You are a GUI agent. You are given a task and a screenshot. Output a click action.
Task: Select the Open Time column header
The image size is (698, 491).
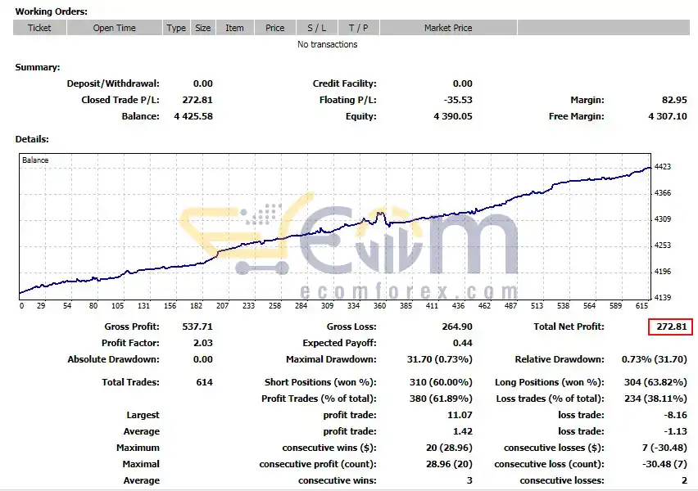tap(115, 28)
